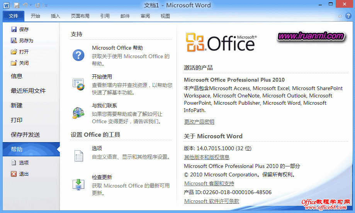
Task: Click the 检查更新 heading
Action: 102,177
